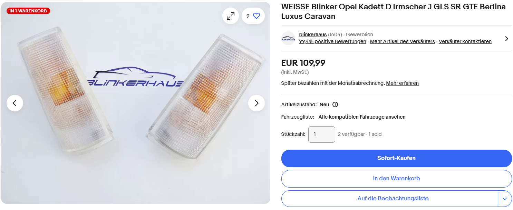Expand the Beobachtungsliste dropdown arrow
The height and width of the screenshot is (210, 513).
coord(505,199)
